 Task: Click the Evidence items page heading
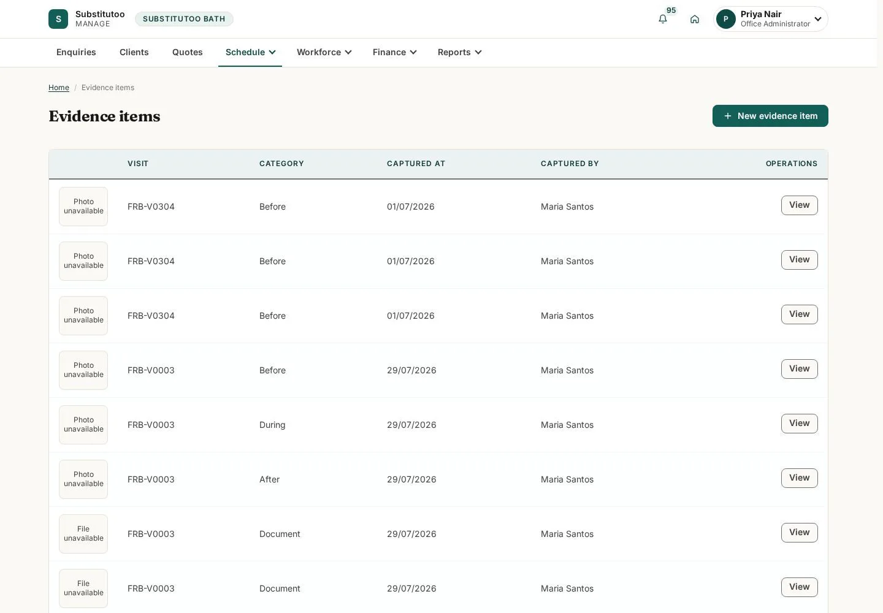pos(104,116)
